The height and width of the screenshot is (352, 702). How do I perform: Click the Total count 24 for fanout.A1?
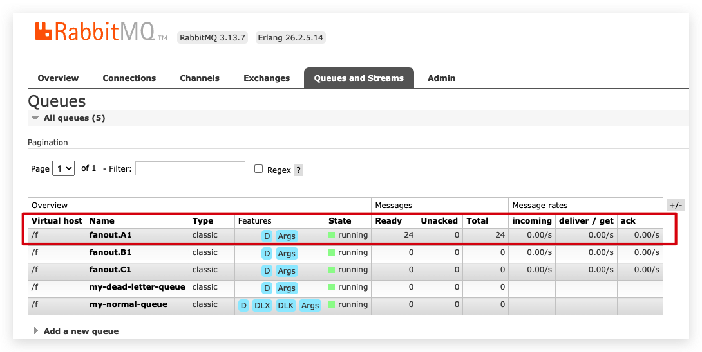pos(500,235)
